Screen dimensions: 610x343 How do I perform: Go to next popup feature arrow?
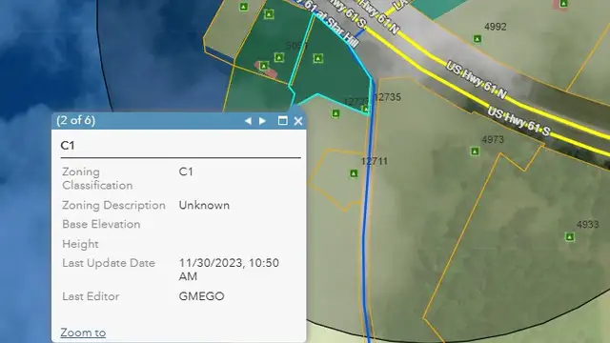(x=263, y=121)
